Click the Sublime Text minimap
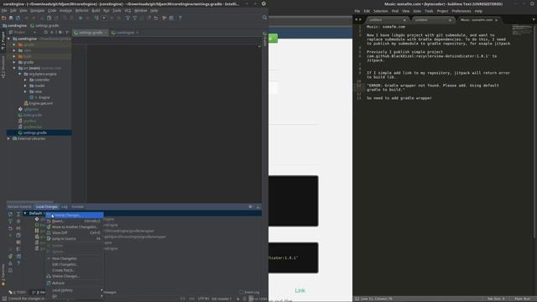 click(x=522, y=30)
